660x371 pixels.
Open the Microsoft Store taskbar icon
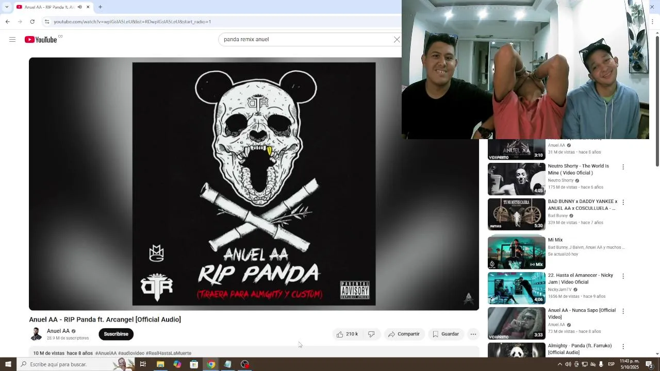click(x=194, y=364)
